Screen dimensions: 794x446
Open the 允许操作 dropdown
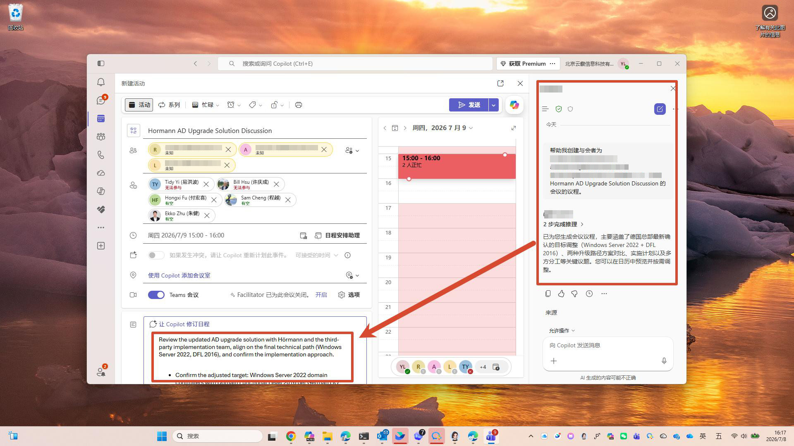[562, 331]
